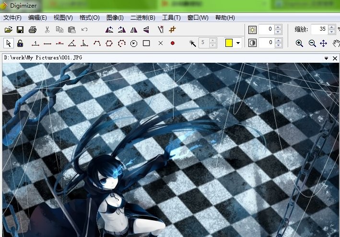
Task: Click the 001.JPG image canvas
Action: tap(171, 150)
